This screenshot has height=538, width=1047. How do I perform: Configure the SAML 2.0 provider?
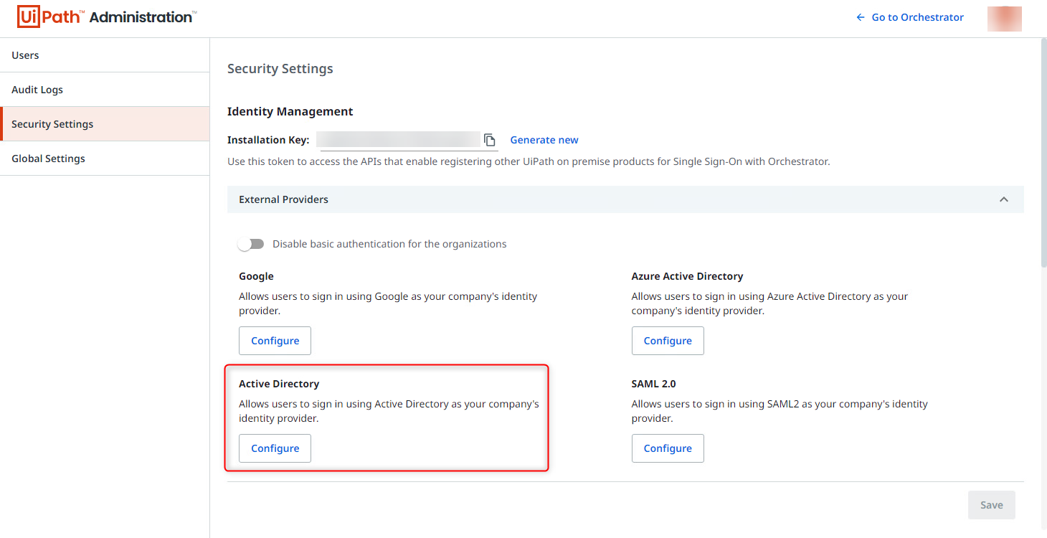[668, 448]
